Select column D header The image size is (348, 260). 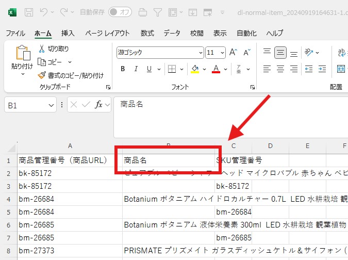270,146
